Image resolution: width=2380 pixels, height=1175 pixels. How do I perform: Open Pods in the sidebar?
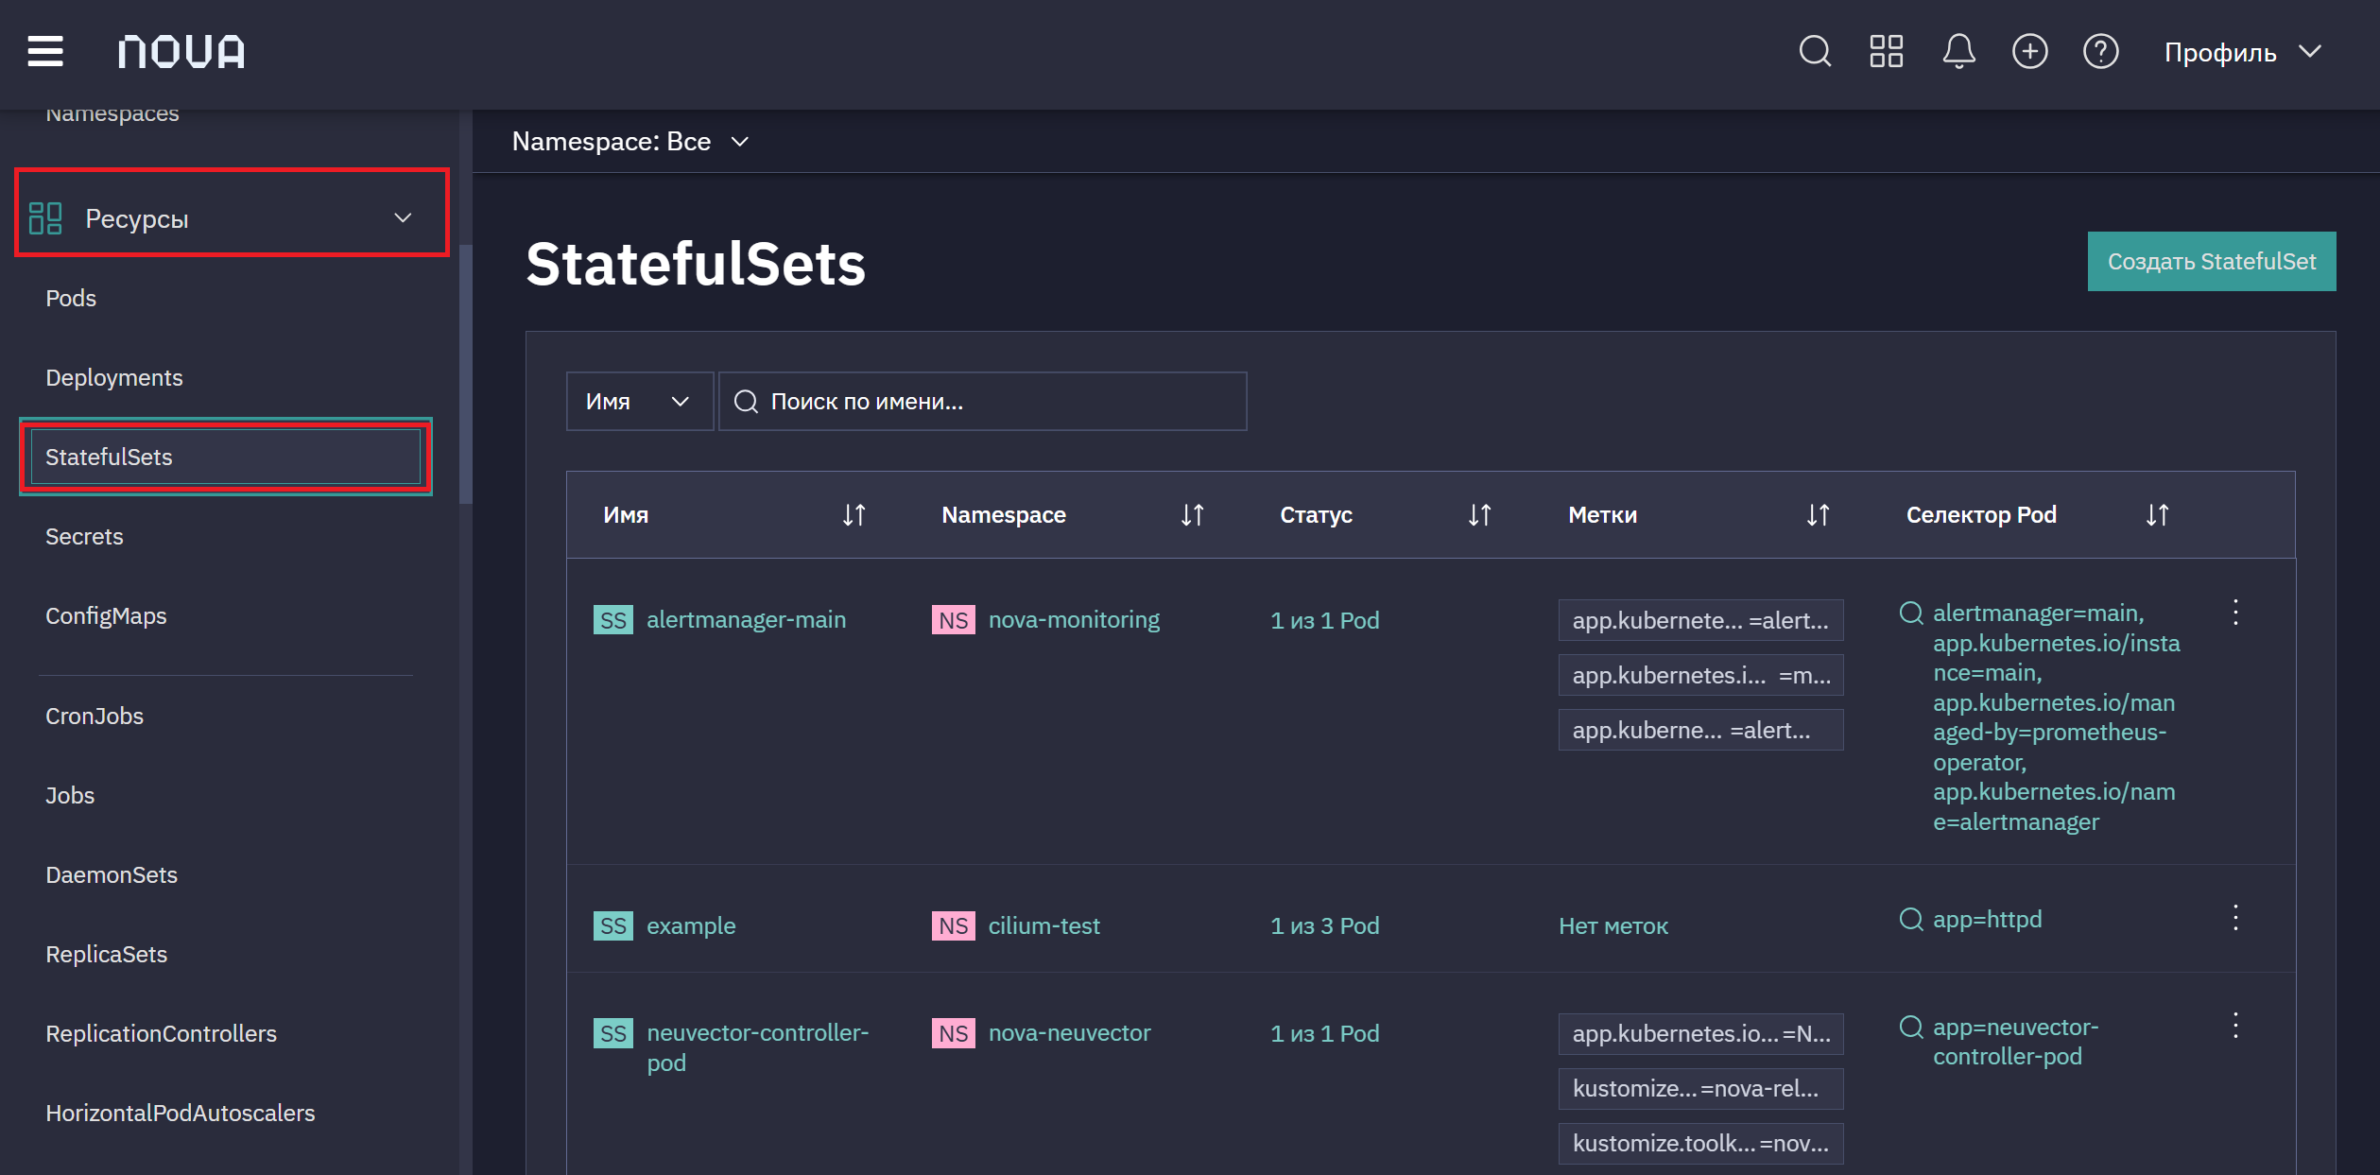(71, 298)
